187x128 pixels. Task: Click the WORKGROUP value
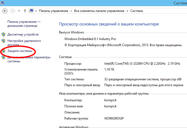(x=114, y=118)
